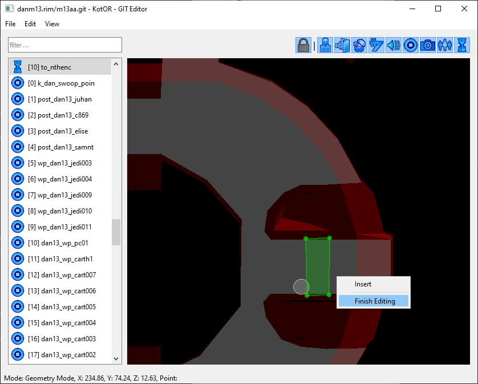
Task: Select the [9] wp_dan13_jedi011 waypoint
Action: click(60, 227)
